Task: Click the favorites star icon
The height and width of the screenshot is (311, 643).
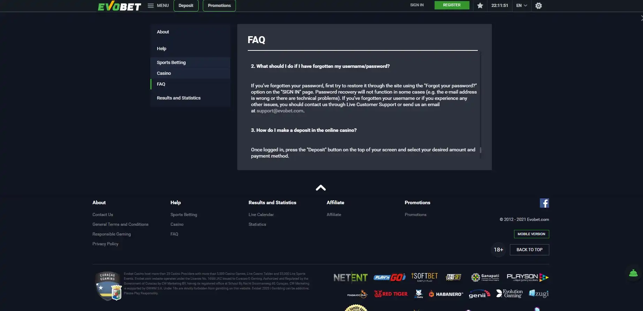Action: pos(480,6)
